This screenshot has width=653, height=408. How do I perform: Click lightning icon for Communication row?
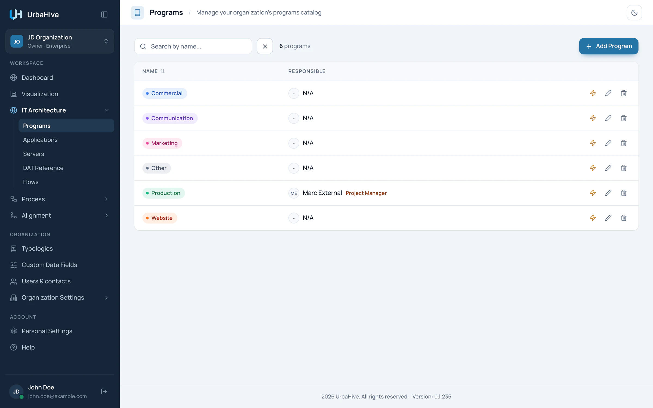pos(593,118)
